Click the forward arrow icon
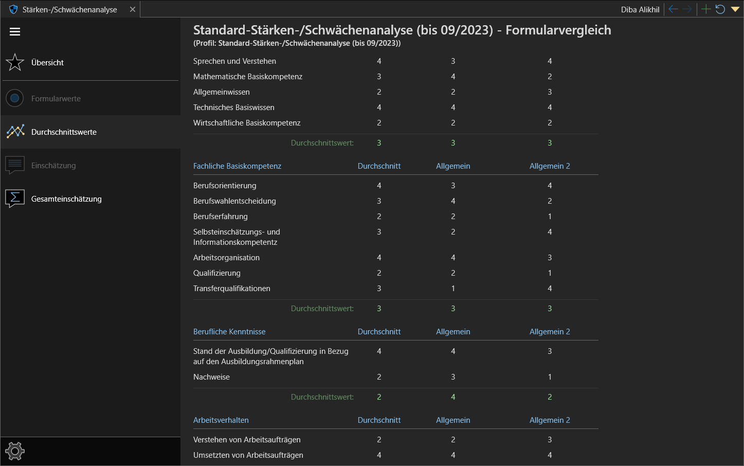This screenshot has width=744, height=466. point(687,9)
